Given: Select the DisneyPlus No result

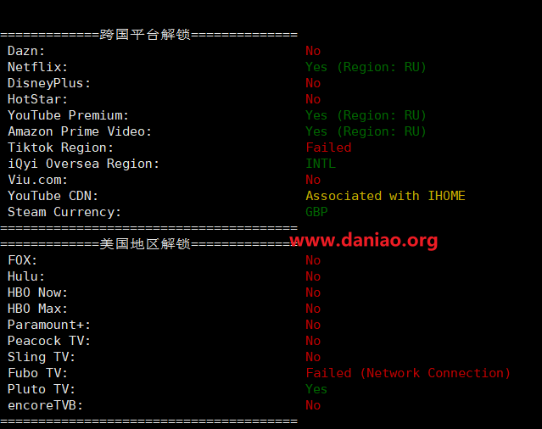Looking at the screenshot, I should point(313,83).
